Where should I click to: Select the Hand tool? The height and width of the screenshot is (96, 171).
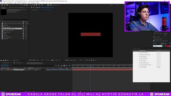pos(7,5)
